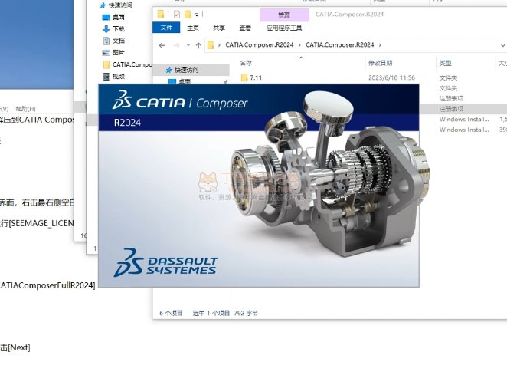Image resolution: width=507 pixels, height=375 pixels.
Task: Open the 7.11 folder in the file list
Action: click(x=256, y=77)
